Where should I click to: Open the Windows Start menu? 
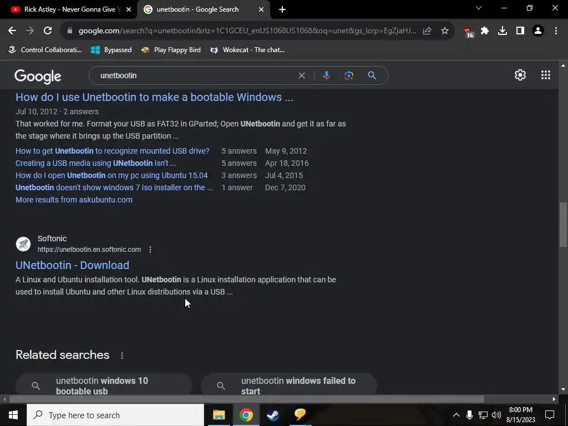click(13, 415)
